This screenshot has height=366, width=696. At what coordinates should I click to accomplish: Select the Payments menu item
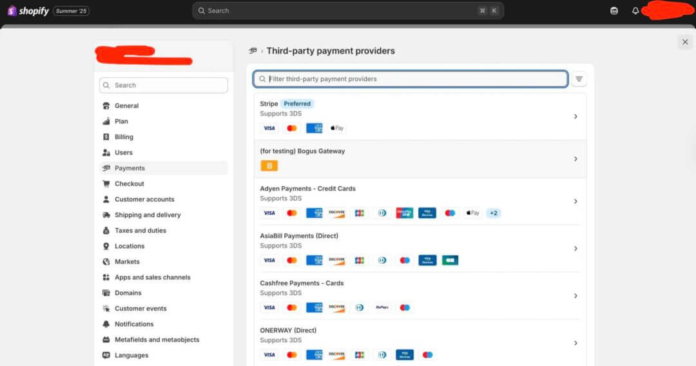point(163,168)
